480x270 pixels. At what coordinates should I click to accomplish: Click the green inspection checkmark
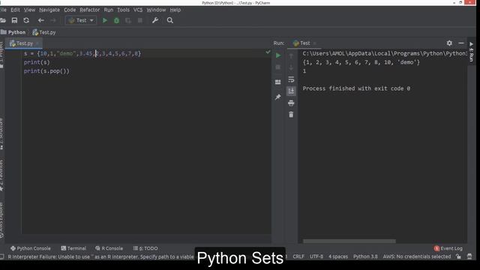[268, 52]
